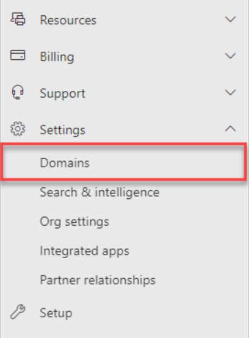Select Partner relationships
This screenshot has width=249, height=338.
(x=98, y=280)
